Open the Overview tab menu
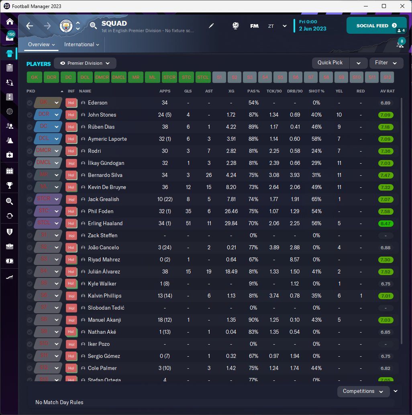The width and height of the screenshot is (412, 415). (x=41, y=45)
